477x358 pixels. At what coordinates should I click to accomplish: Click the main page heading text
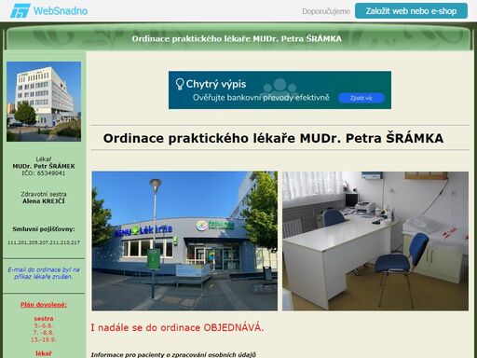coord(273,138)
